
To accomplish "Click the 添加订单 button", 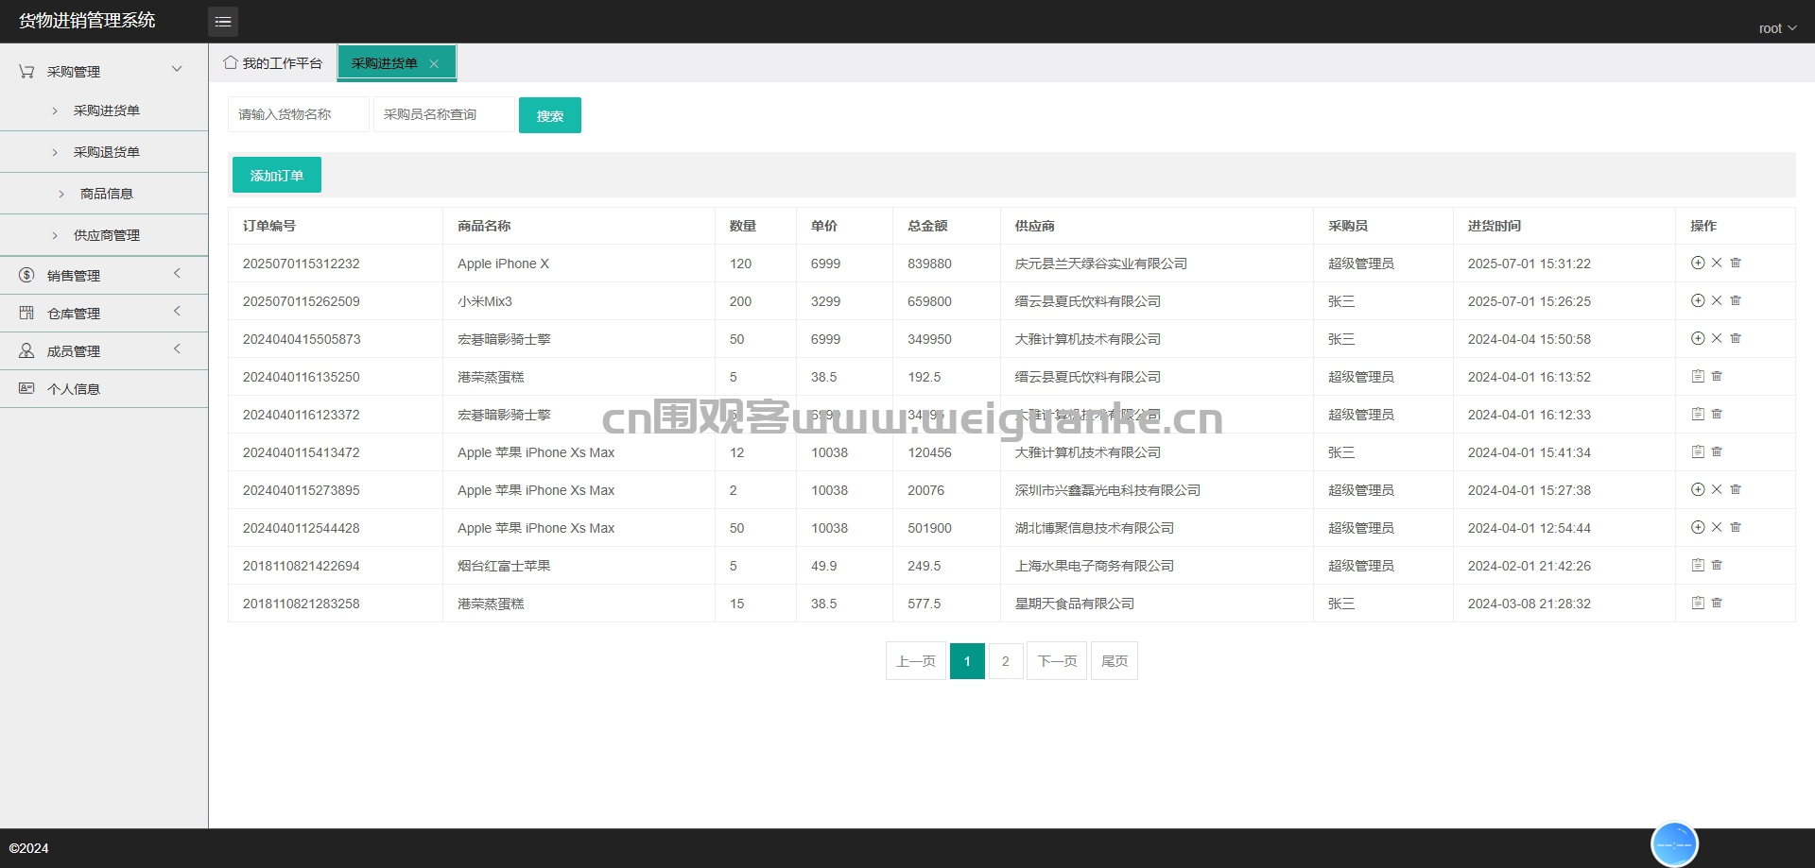I will click(277, 175).
